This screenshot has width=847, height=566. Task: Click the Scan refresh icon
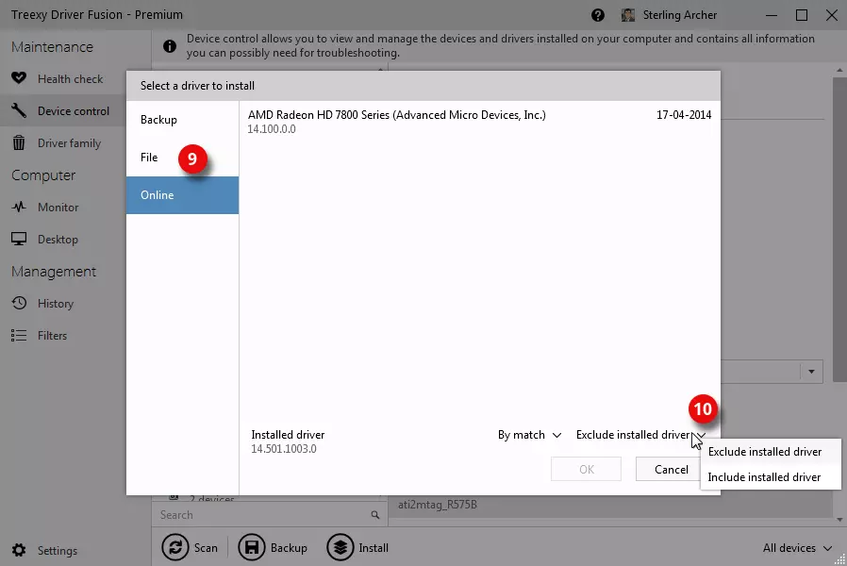point(175,548)
